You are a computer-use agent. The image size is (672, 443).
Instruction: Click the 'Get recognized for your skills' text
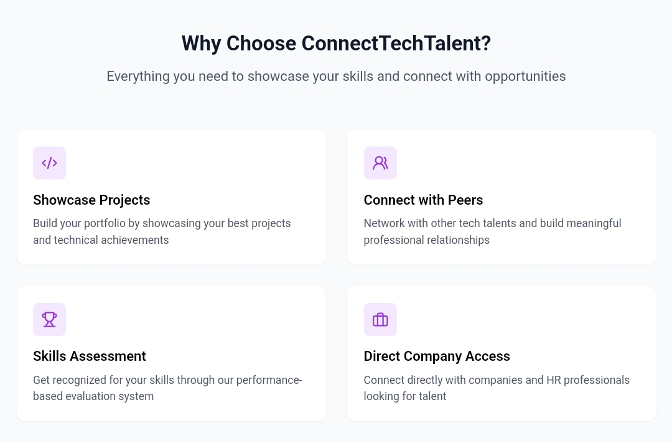167,380
